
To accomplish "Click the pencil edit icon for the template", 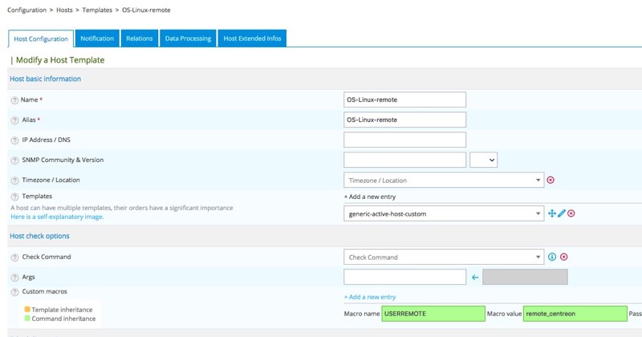I will tap(562, 213).
